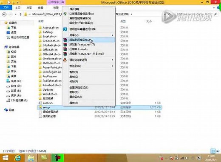Open drive 软件 (D:) in sidebar
This screenshot has width=221, height=162.
pos(16,86)
